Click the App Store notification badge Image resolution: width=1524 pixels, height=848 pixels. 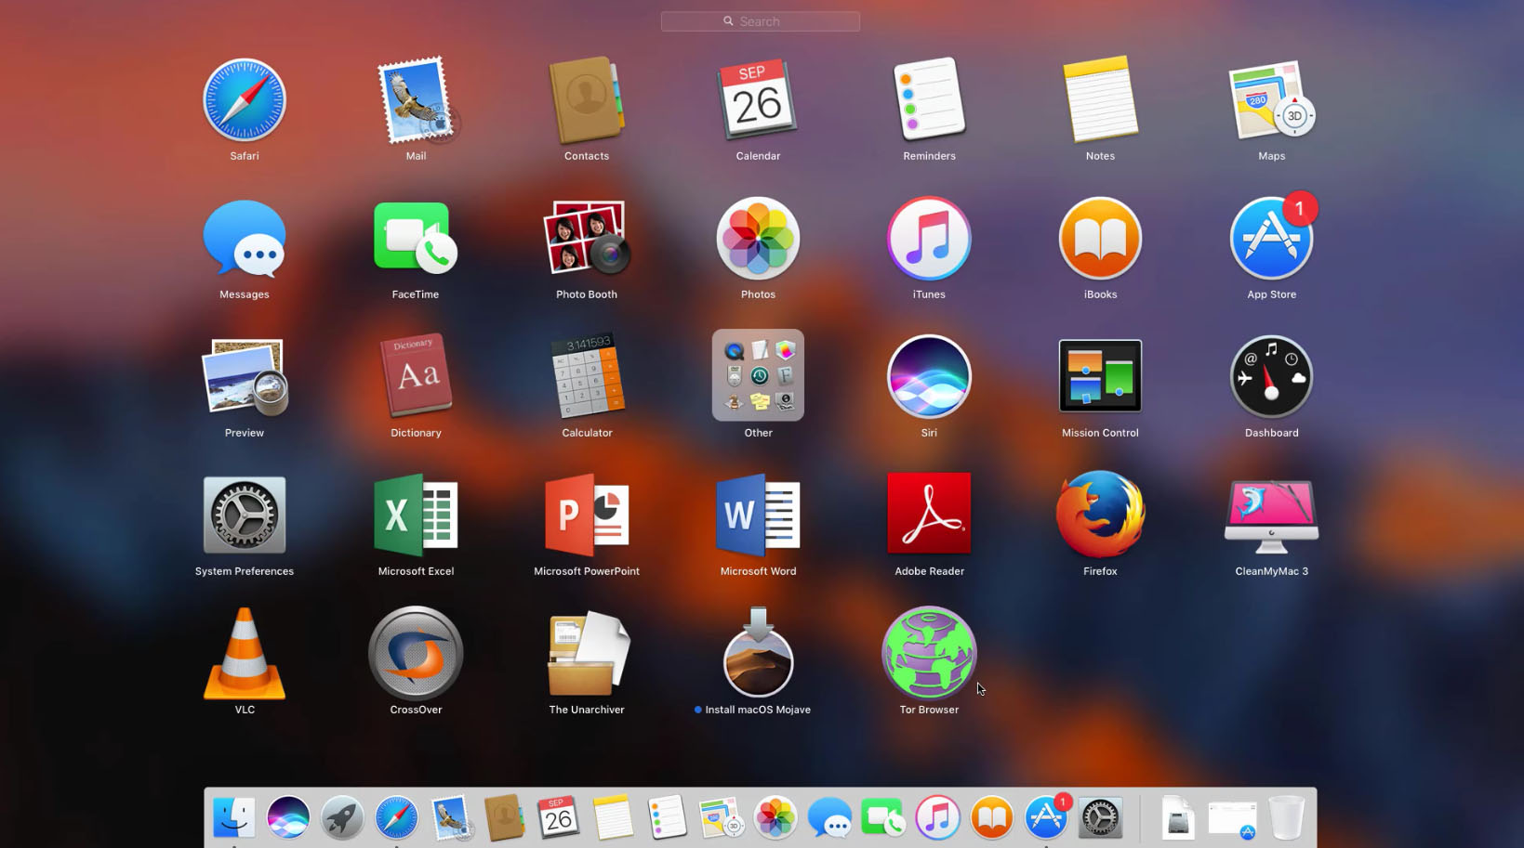tap(1300, 209)
